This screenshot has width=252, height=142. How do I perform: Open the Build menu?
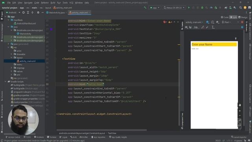53,3
